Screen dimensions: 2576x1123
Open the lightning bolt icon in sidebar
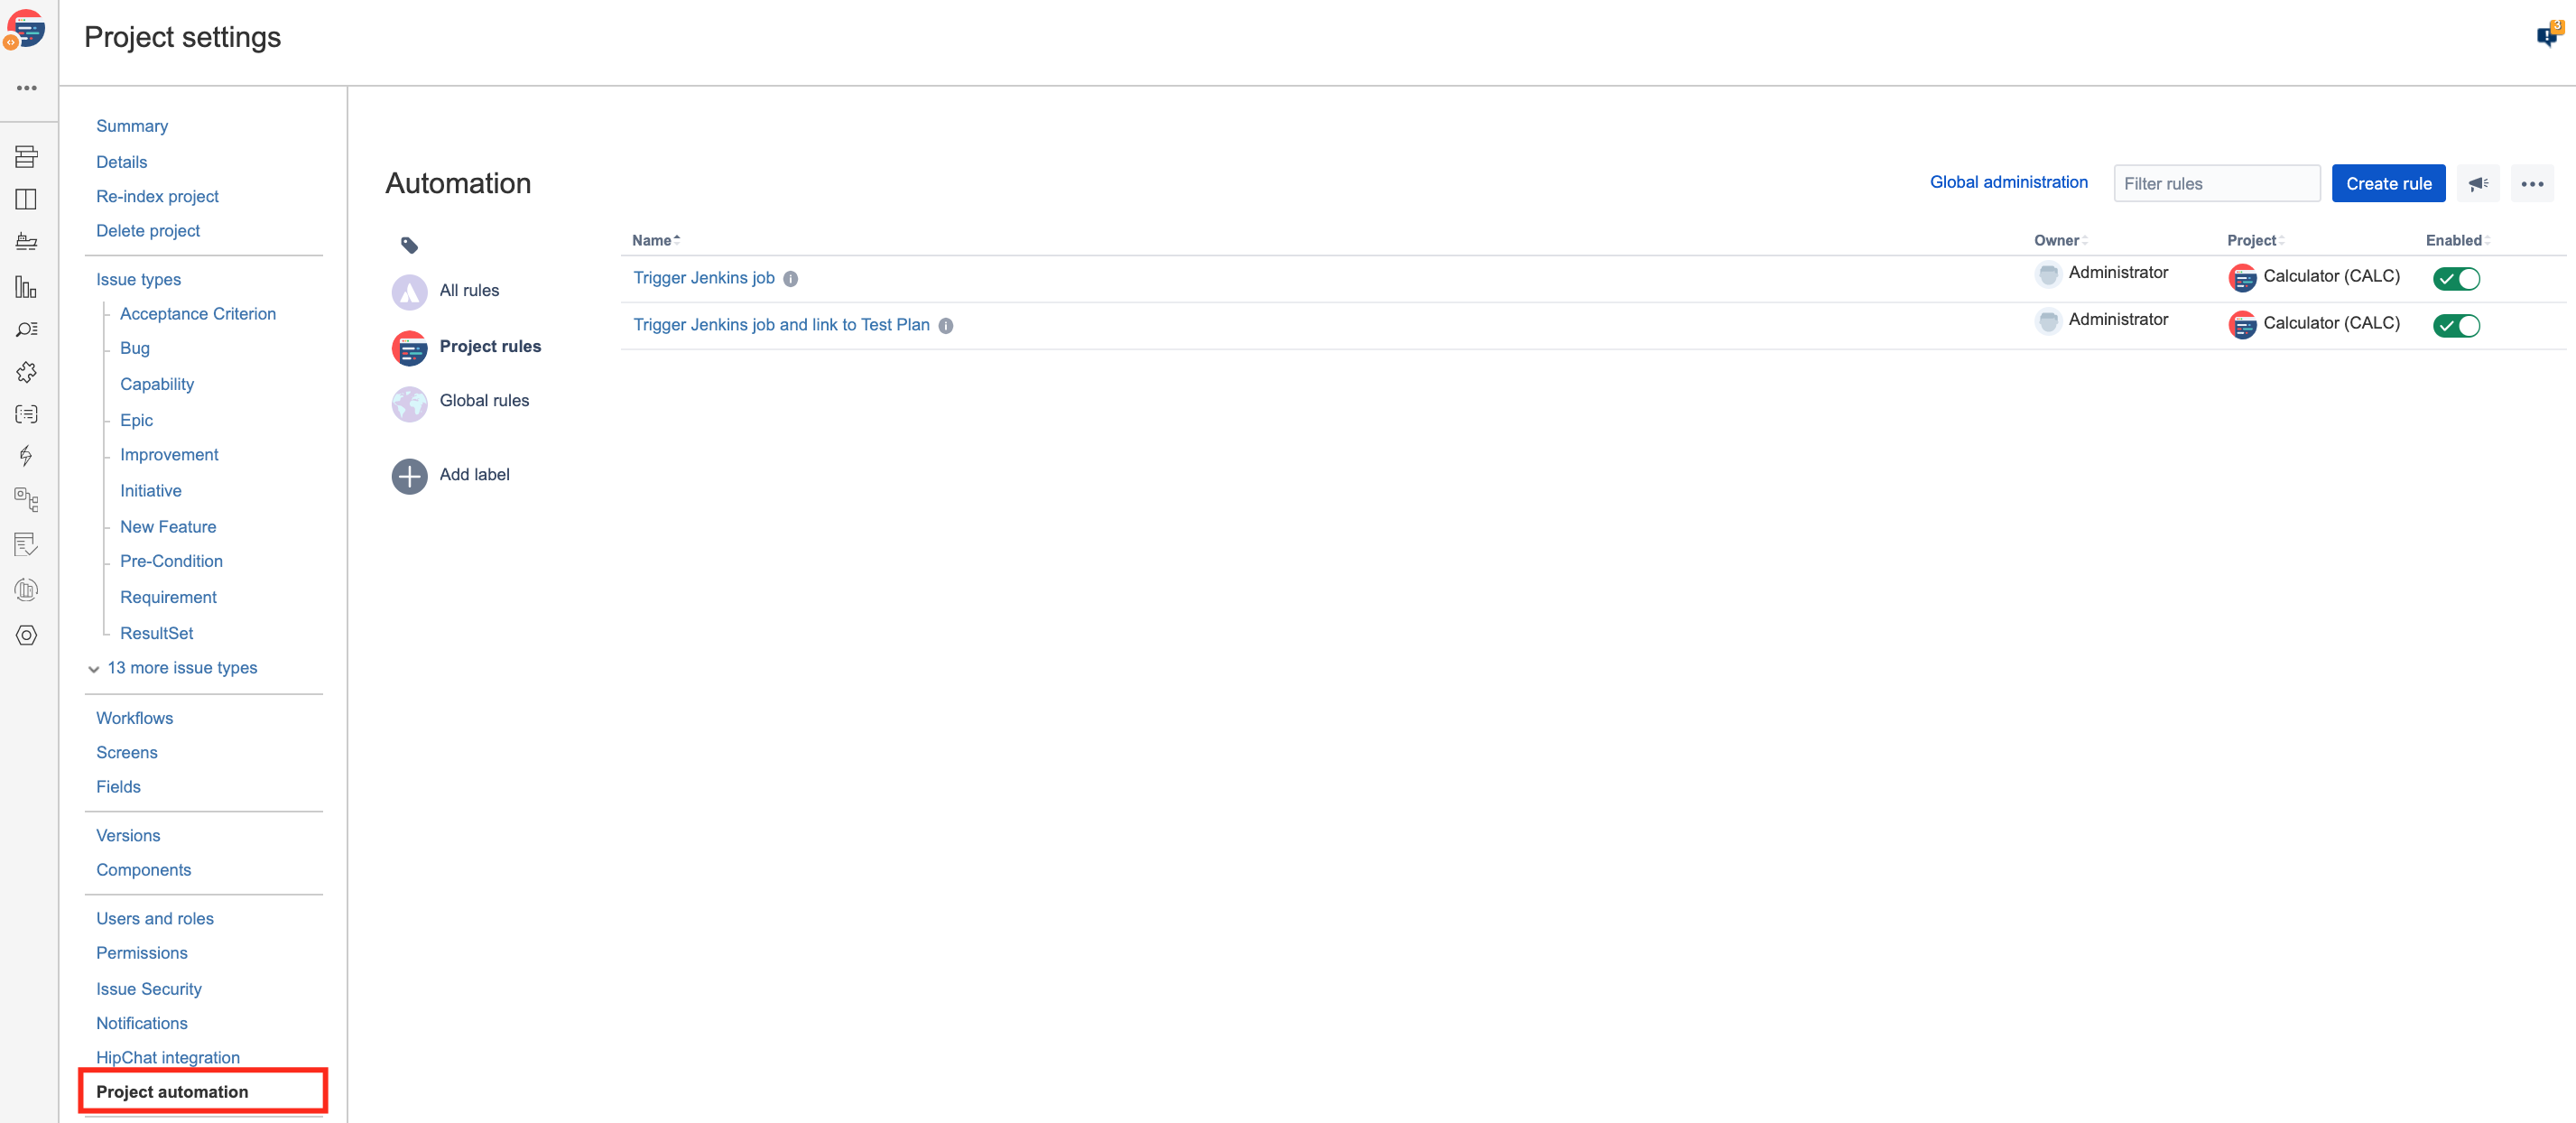click(27, 456)
